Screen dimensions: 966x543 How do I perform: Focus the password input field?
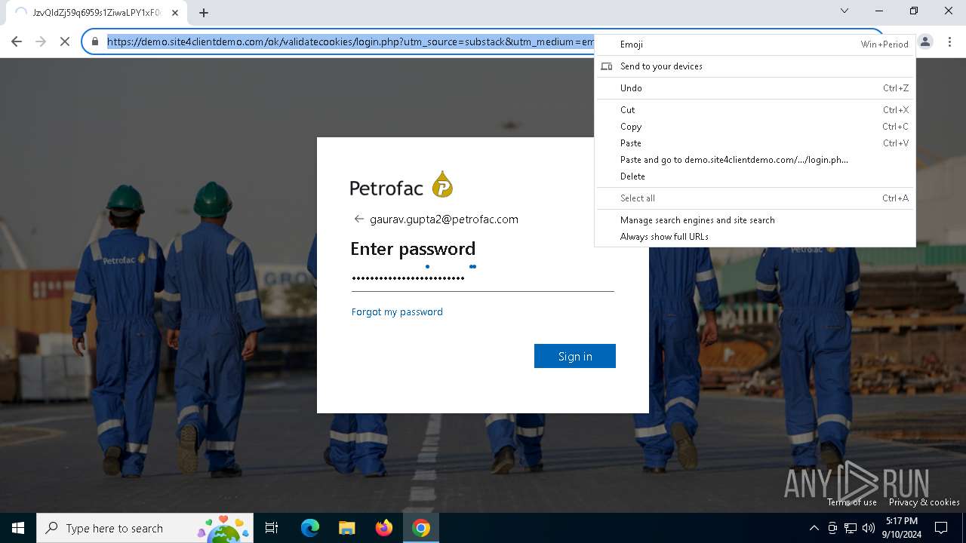(x=483, y=278)
